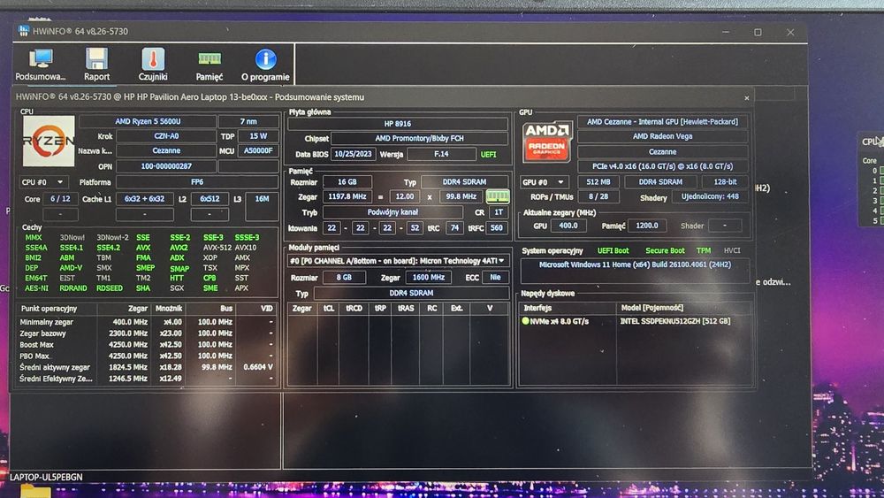
Task: Click the AMD Cezanne Internal GPU name field
Action: tap(662, 121)
